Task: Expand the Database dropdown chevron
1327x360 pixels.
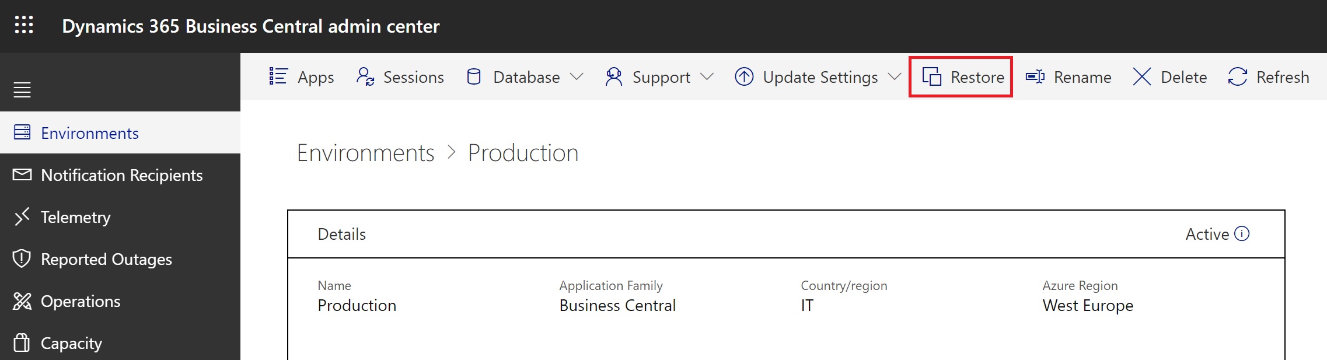Action: tap(577, 76)
